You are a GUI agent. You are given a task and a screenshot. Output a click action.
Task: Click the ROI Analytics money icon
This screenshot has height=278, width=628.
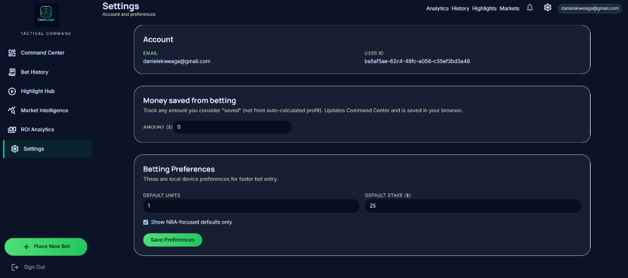tap(12, 130)
